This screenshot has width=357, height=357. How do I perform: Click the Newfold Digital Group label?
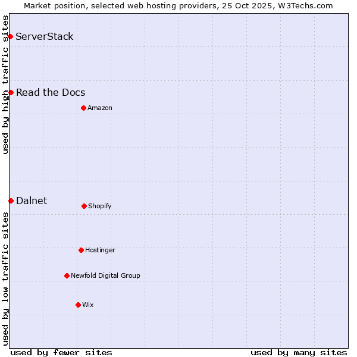click(x=105, y=275)
